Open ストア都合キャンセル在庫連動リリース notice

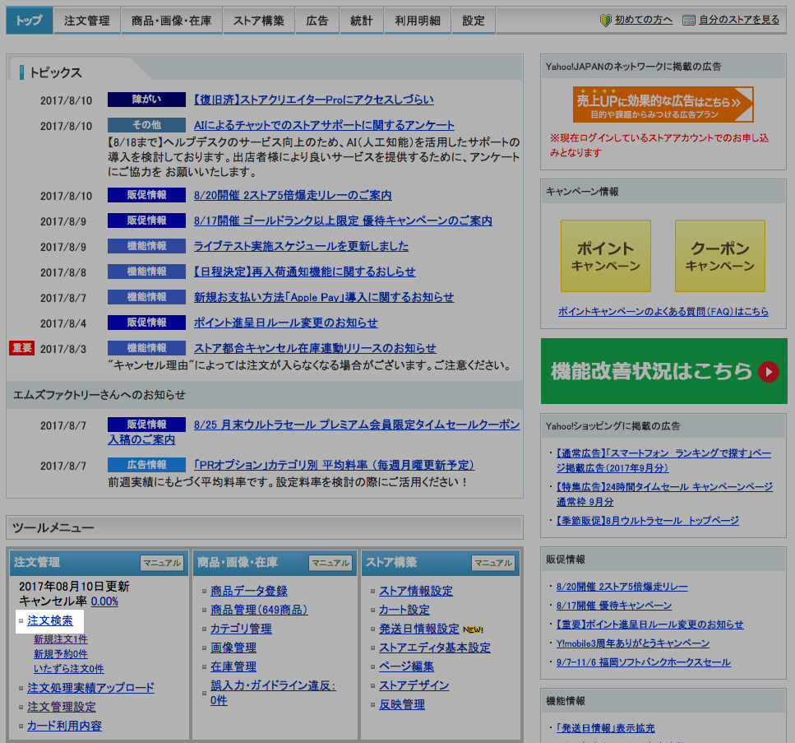tap(315, 348)
